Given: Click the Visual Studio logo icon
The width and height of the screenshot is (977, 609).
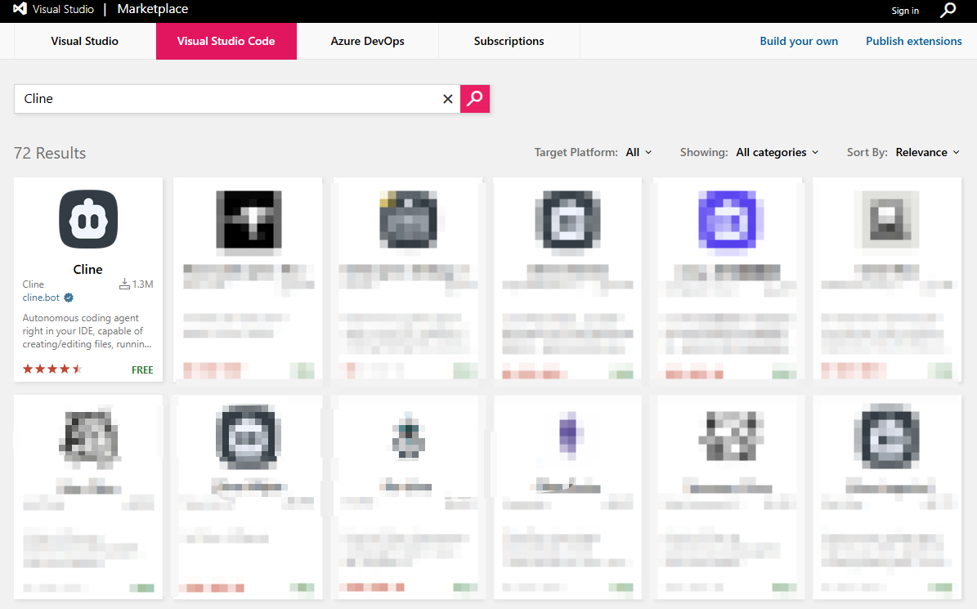Looking at the screenshot, I should pyautogui.click(x=20, y=9).
